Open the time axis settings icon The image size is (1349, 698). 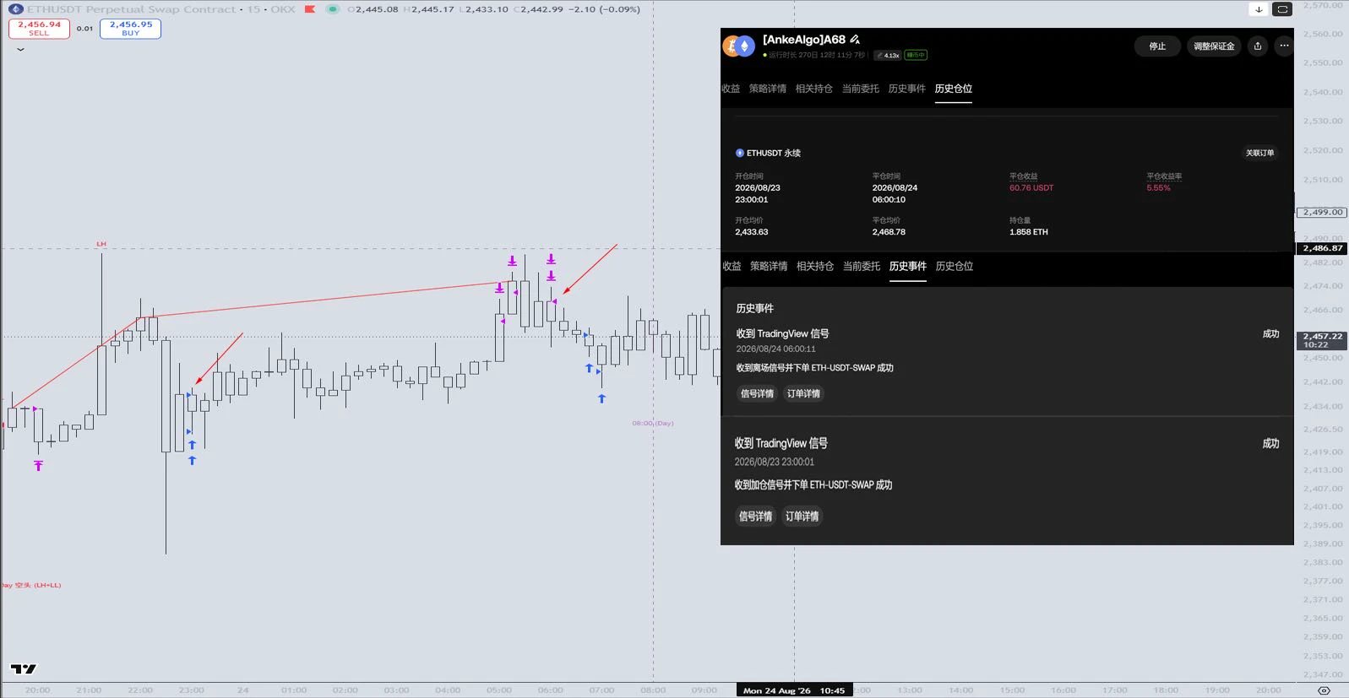(1324, 690)
